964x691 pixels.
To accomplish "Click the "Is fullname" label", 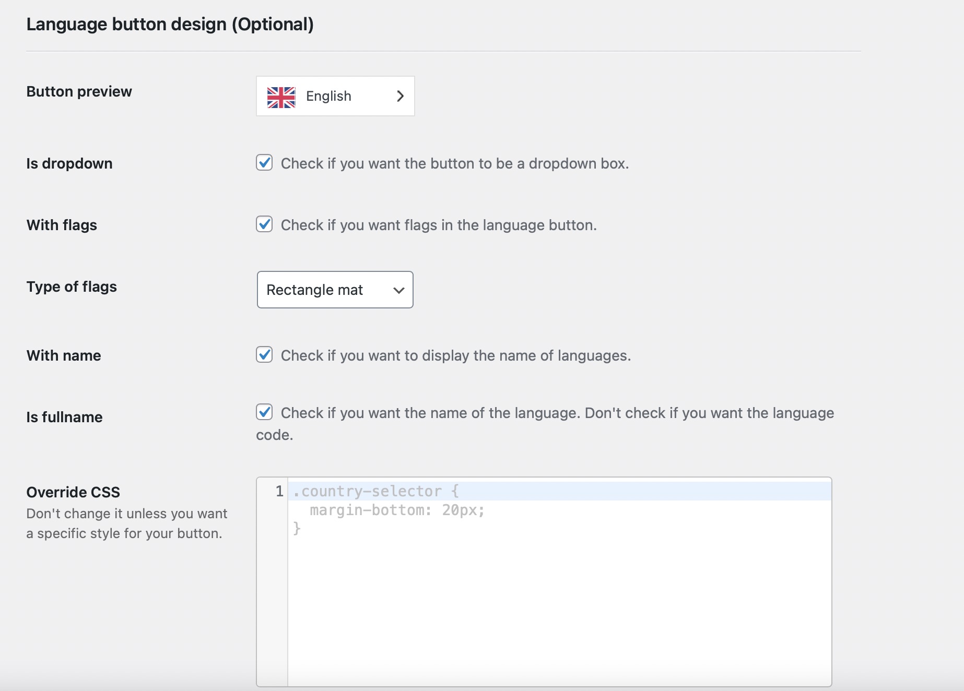I will (64, 417).
